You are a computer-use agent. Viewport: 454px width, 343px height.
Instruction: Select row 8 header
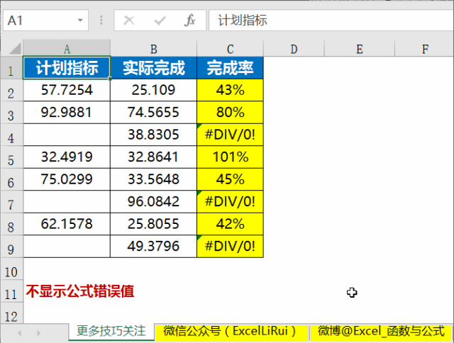(x=11, y=224)
